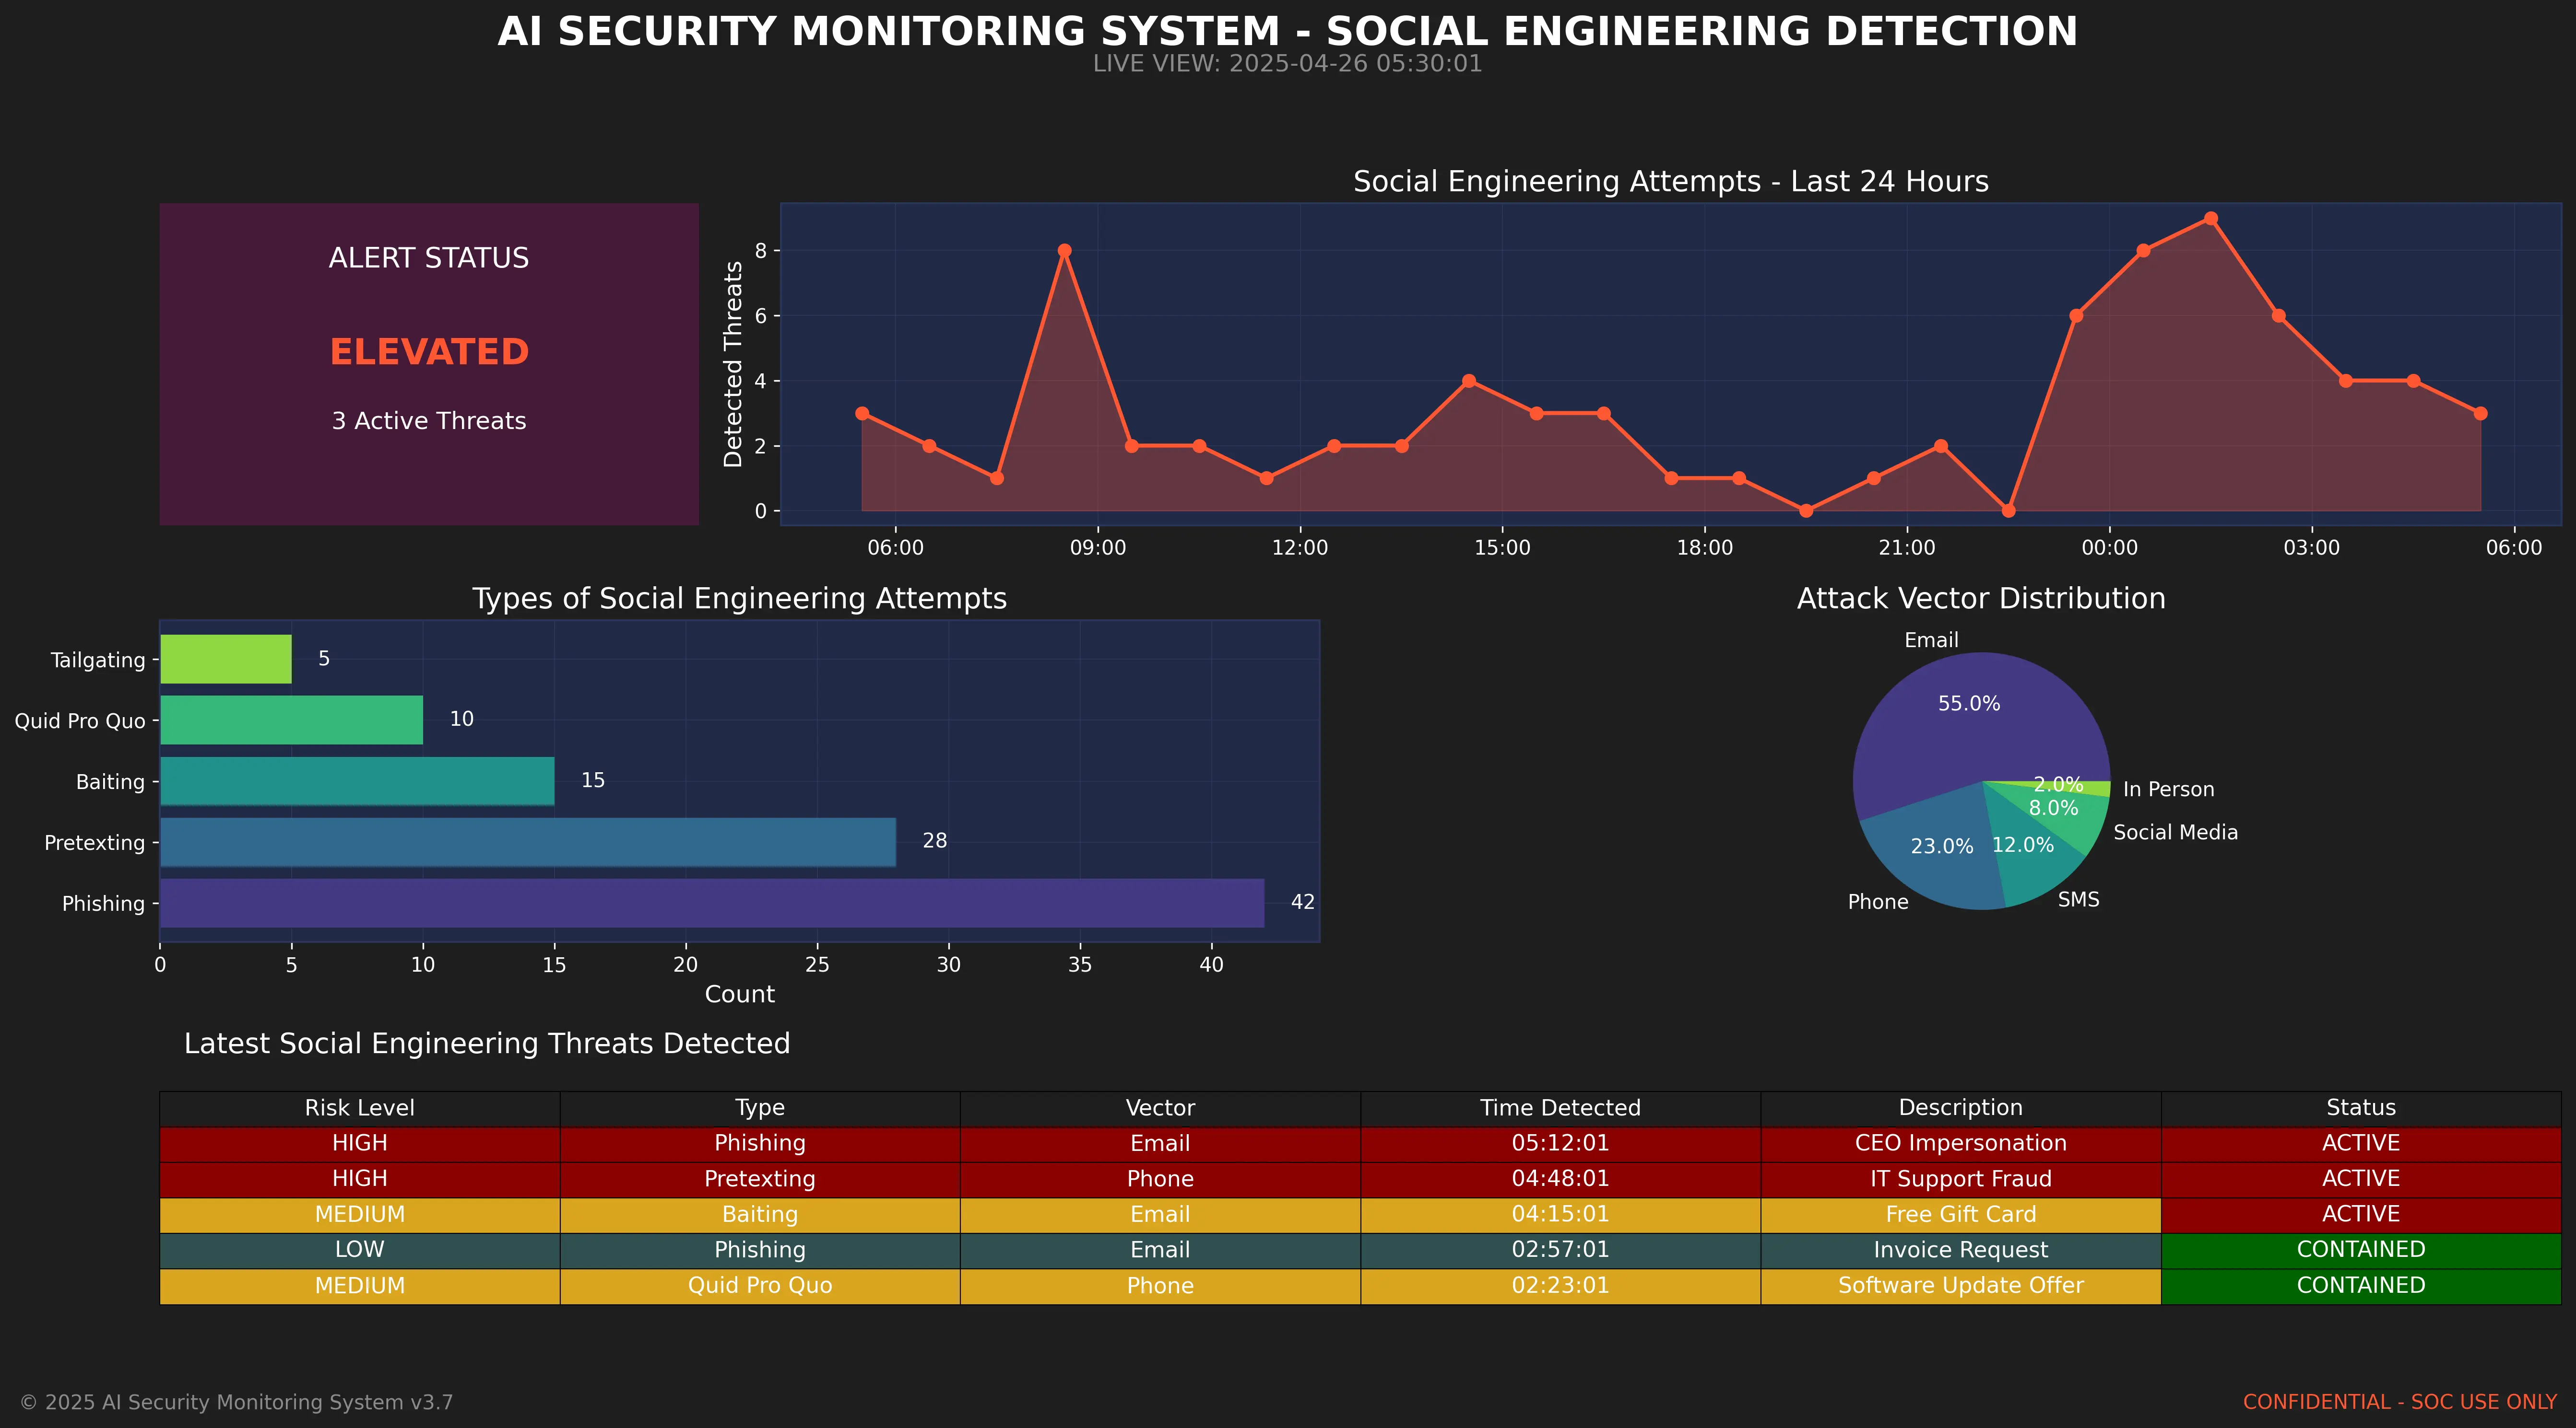Expand the Time Detected column header
The width and height of the screenshot is (2576, 1428).
coord(1559,1107)
